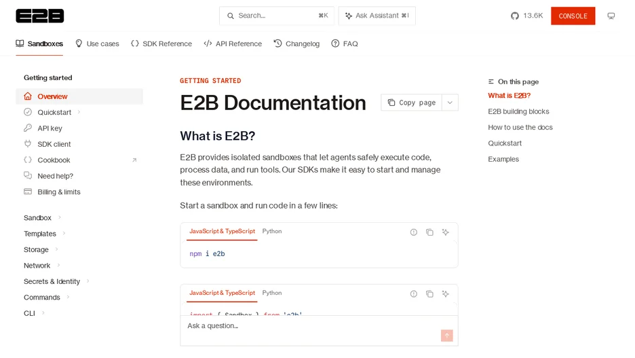This screenshot has height=358, width=635.
Task: Focus the Search docs field
Action: point(277,16)
